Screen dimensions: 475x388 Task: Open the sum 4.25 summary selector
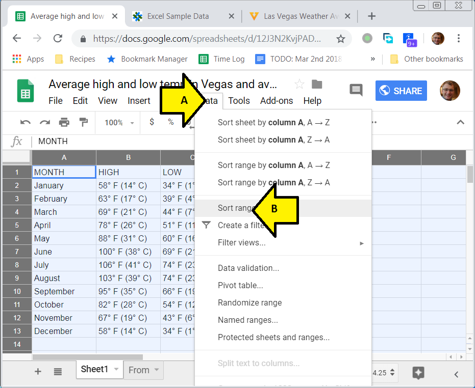[384, 373]
